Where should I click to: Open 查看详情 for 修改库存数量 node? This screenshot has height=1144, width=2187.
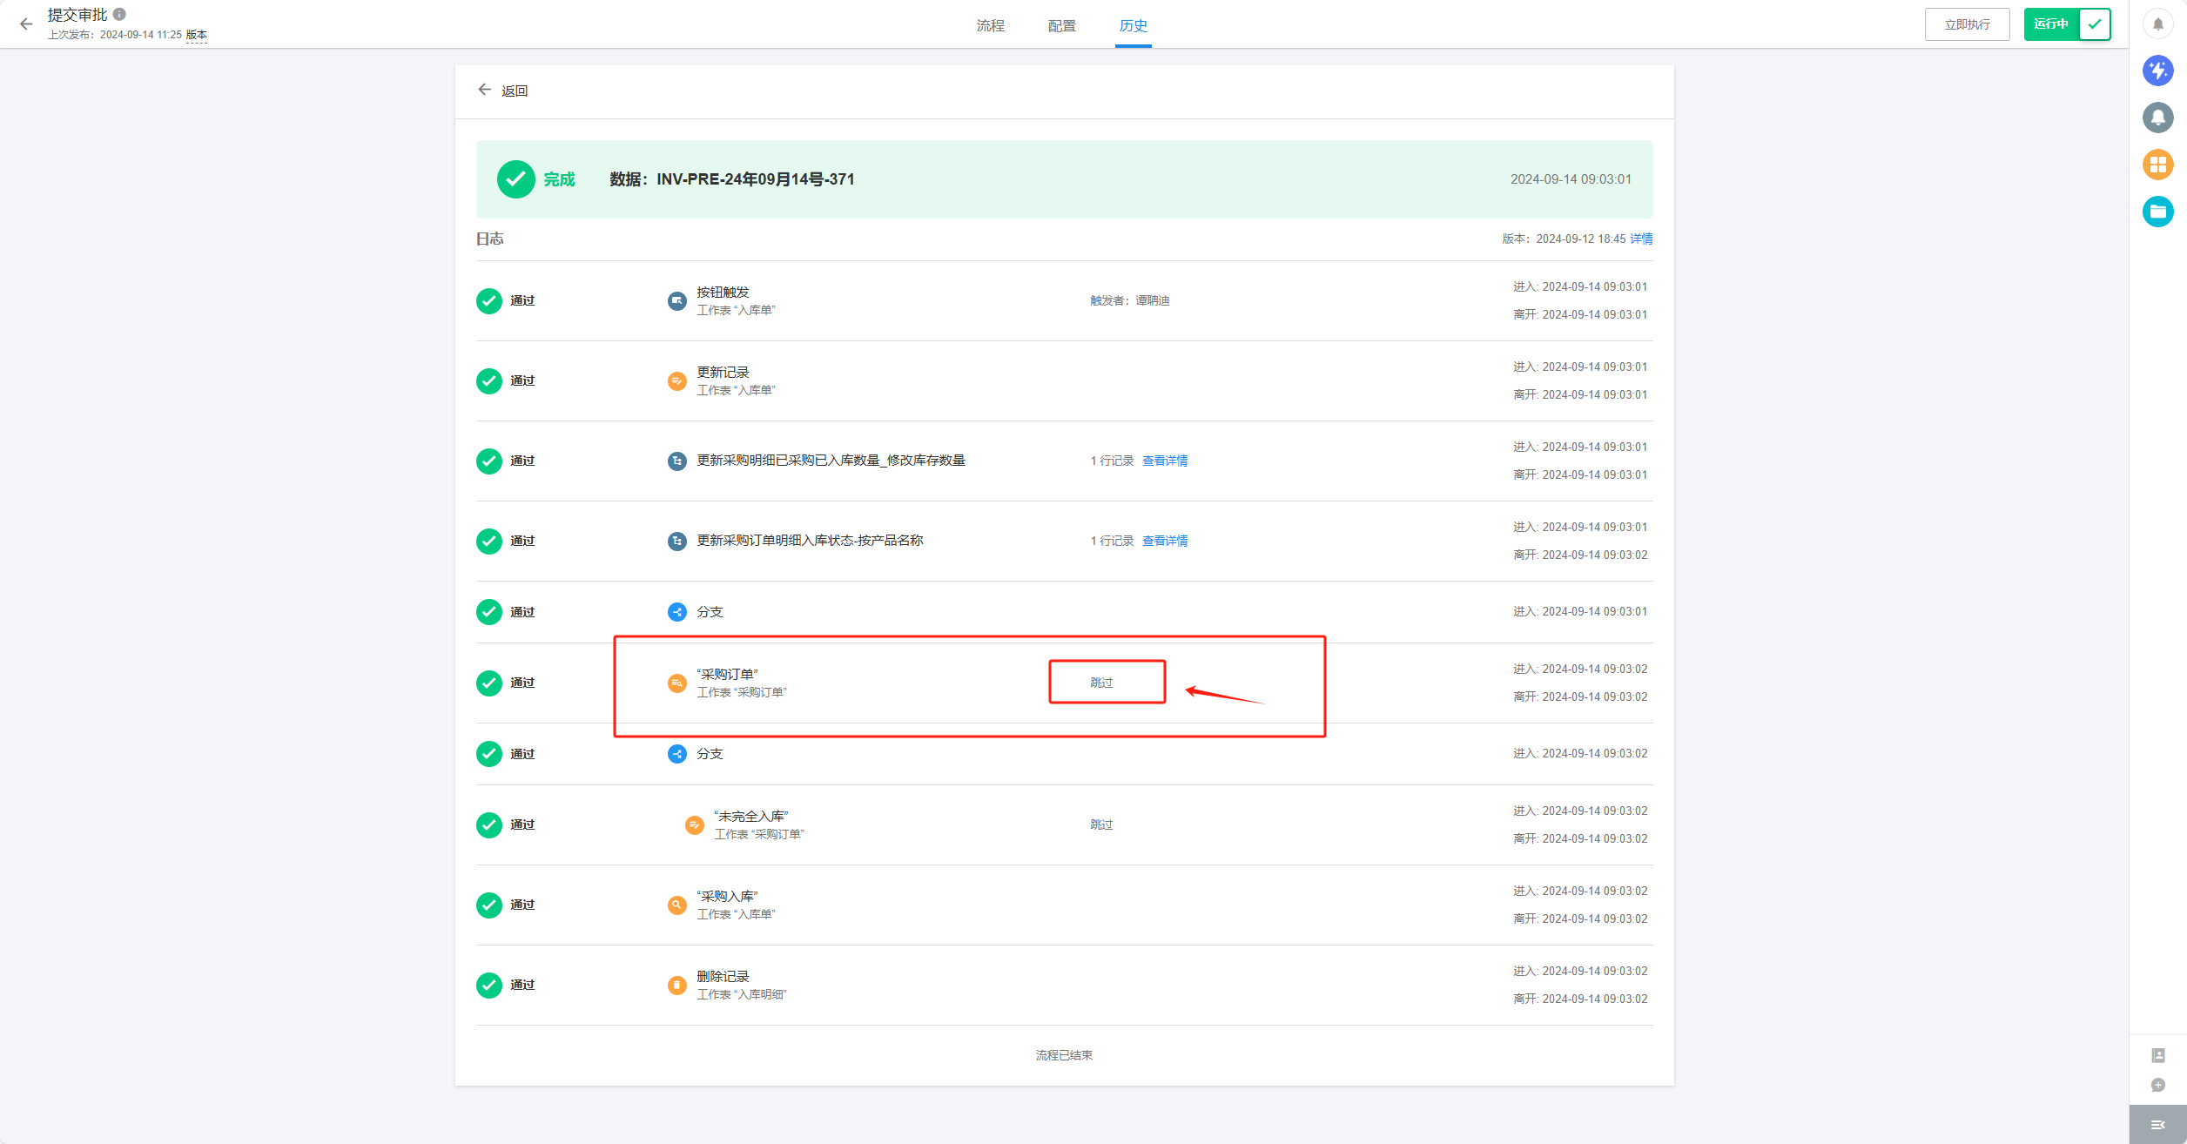click(1164, 461)
